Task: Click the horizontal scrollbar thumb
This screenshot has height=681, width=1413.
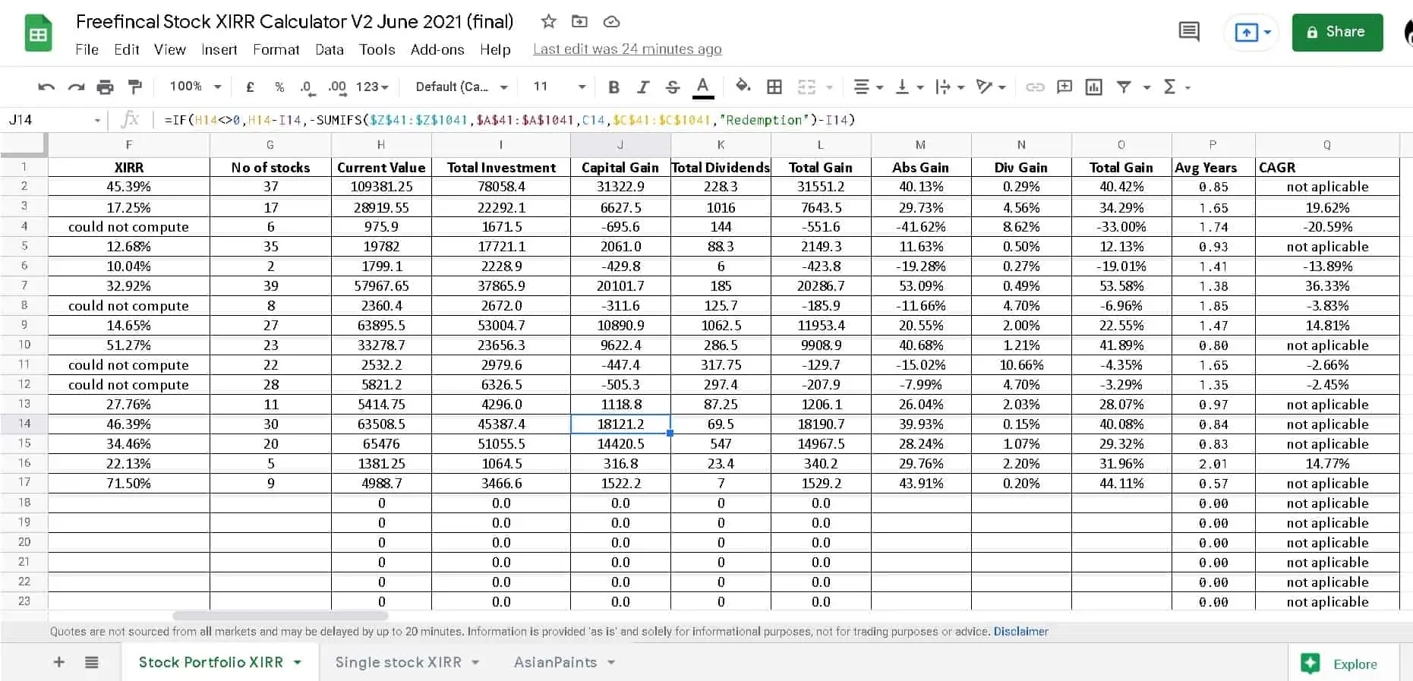Action: tap(280, 616)
